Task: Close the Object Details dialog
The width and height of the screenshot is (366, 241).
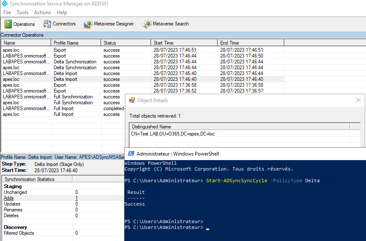Action: tap(359, 100)
